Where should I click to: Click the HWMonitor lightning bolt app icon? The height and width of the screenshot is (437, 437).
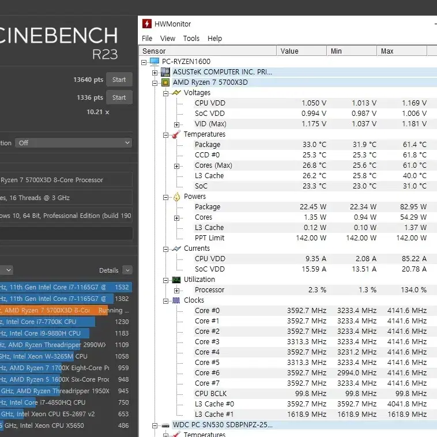(x=147, y=24)
